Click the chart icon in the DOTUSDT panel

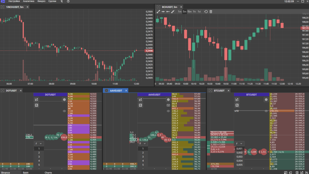click(37, 99)
